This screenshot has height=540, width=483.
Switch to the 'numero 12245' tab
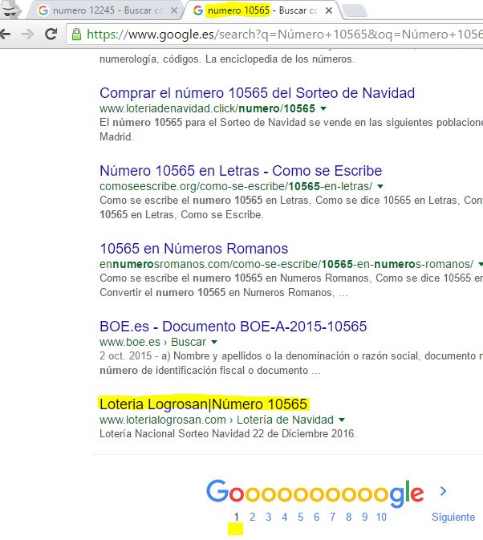click(x=107, y=10)
